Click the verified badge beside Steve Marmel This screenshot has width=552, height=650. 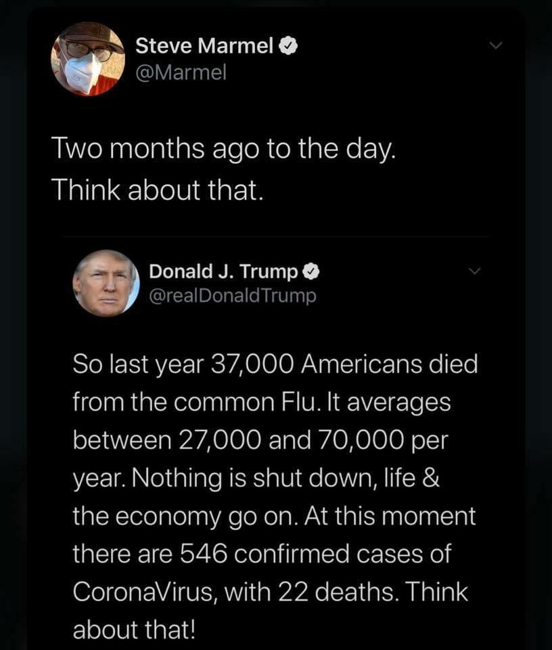click(289, 46)
